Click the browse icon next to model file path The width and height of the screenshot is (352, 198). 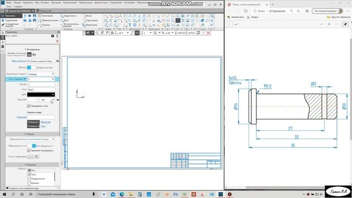(x=58, y=61)
